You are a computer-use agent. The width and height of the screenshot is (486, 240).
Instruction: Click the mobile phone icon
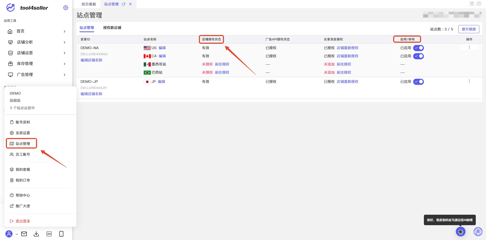point(61,234)
